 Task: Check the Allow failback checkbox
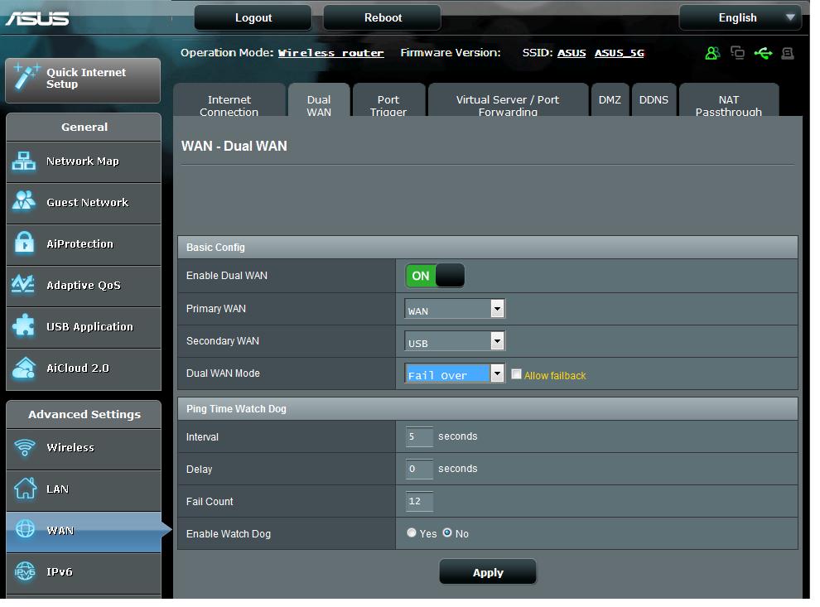point(516,373)
